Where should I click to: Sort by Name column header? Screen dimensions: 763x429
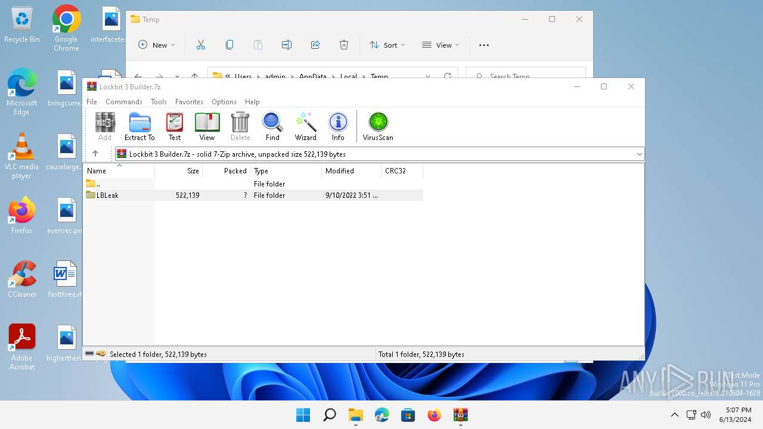click(x=119, y=171)
